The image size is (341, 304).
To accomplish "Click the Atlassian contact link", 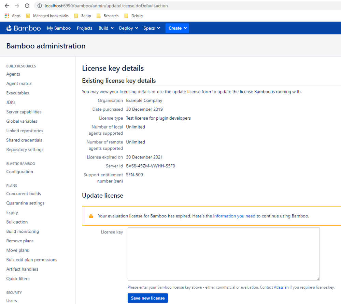I will coord(281,287).
